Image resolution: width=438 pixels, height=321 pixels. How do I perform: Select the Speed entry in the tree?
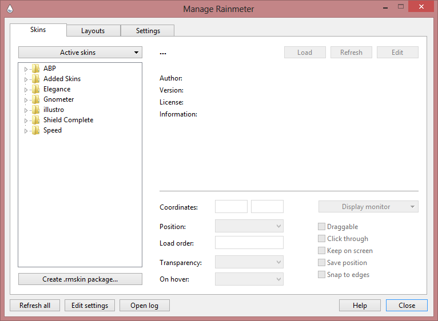click(x=53, y=130)
